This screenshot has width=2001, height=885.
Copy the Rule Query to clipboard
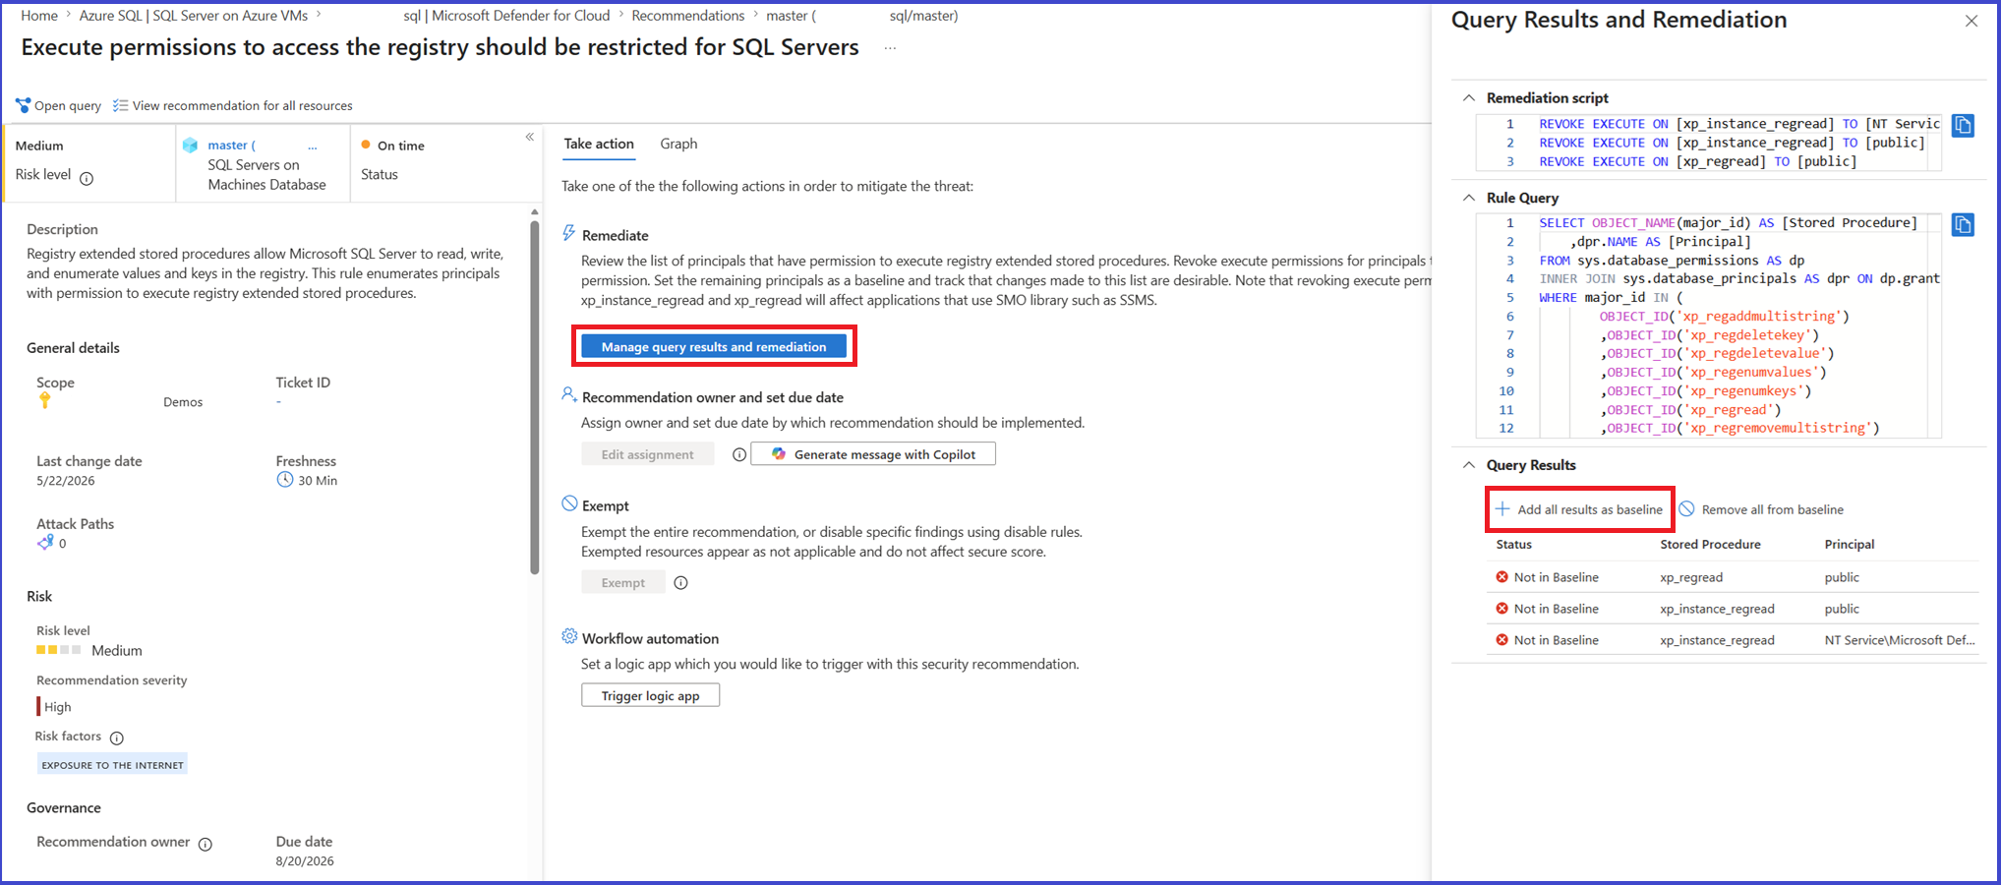click(1963, 225)
